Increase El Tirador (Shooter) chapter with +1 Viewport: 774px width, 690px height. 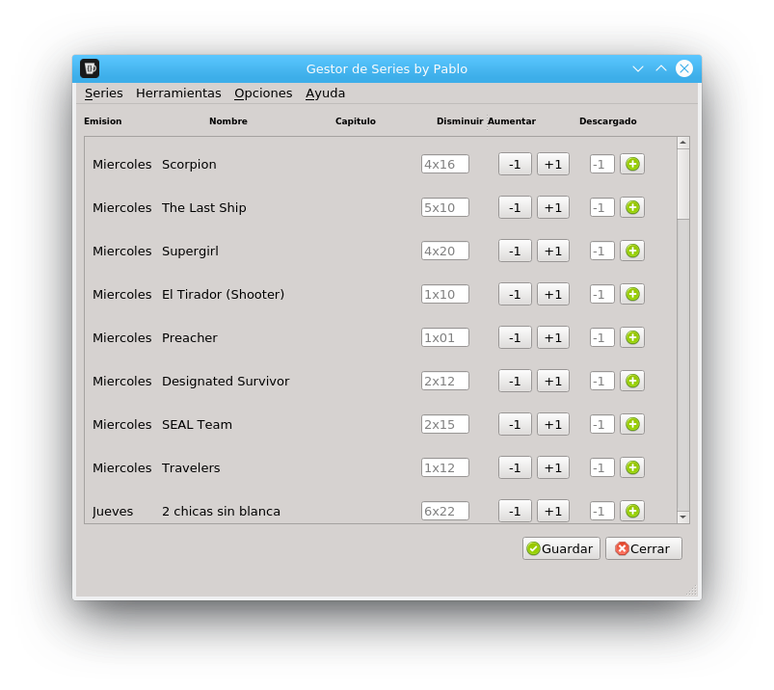pyautogui.click(x=553, y=295)
